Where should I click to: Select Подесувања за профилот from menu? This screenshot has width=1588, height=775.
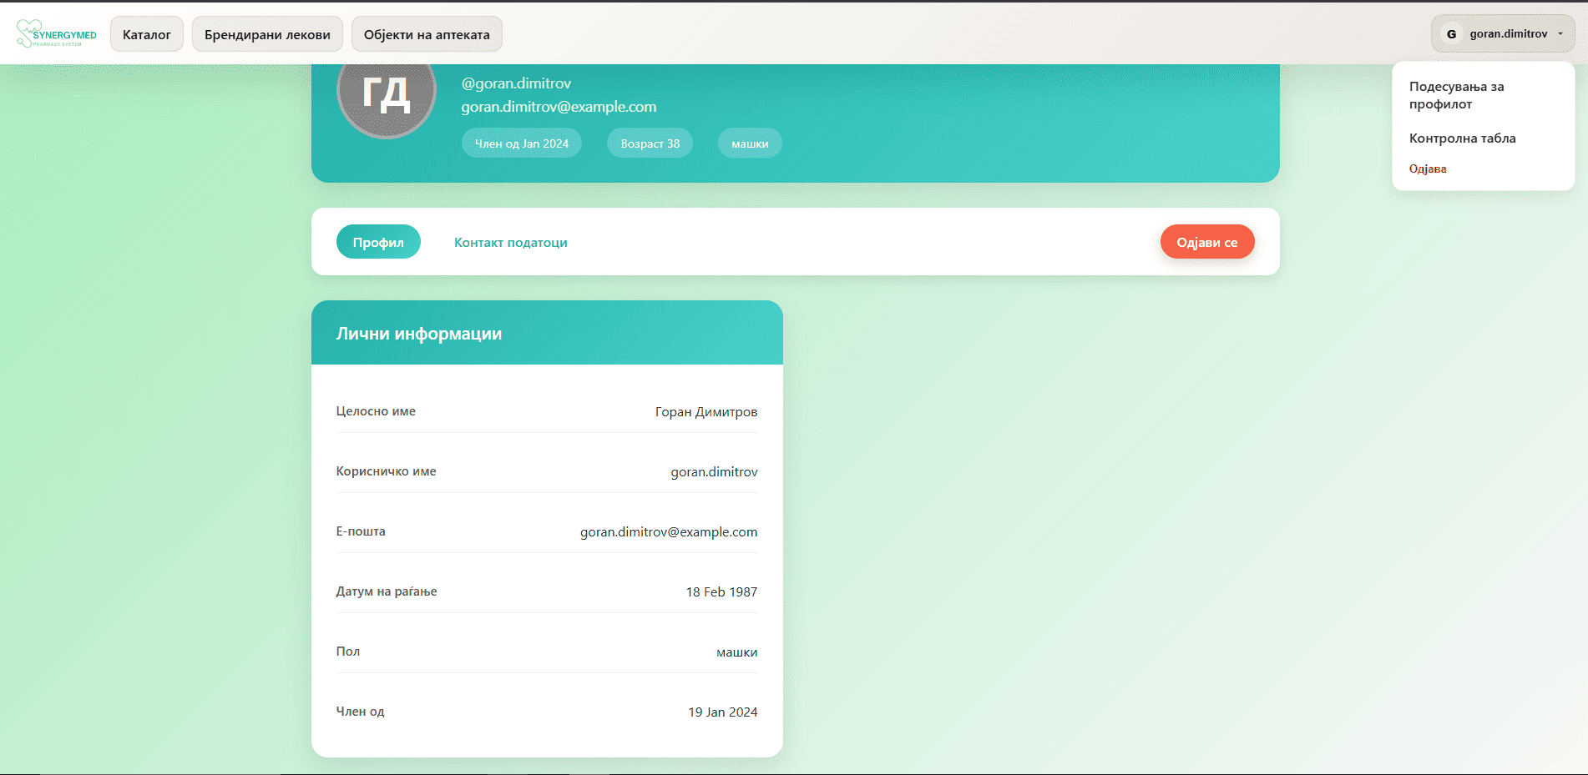[1456, 95]
